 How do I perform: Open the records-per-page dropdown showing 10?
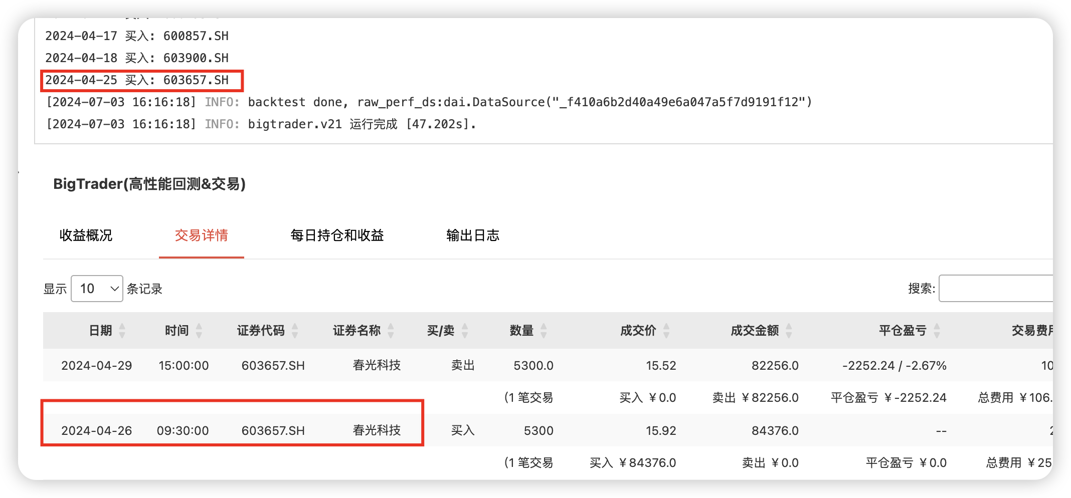tap(97, 289)
